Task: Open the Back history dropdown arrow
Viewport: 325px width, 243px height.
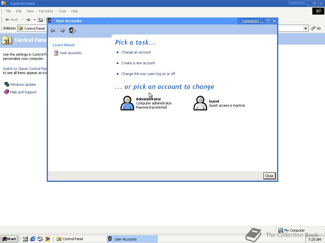Action: (22, 20)
